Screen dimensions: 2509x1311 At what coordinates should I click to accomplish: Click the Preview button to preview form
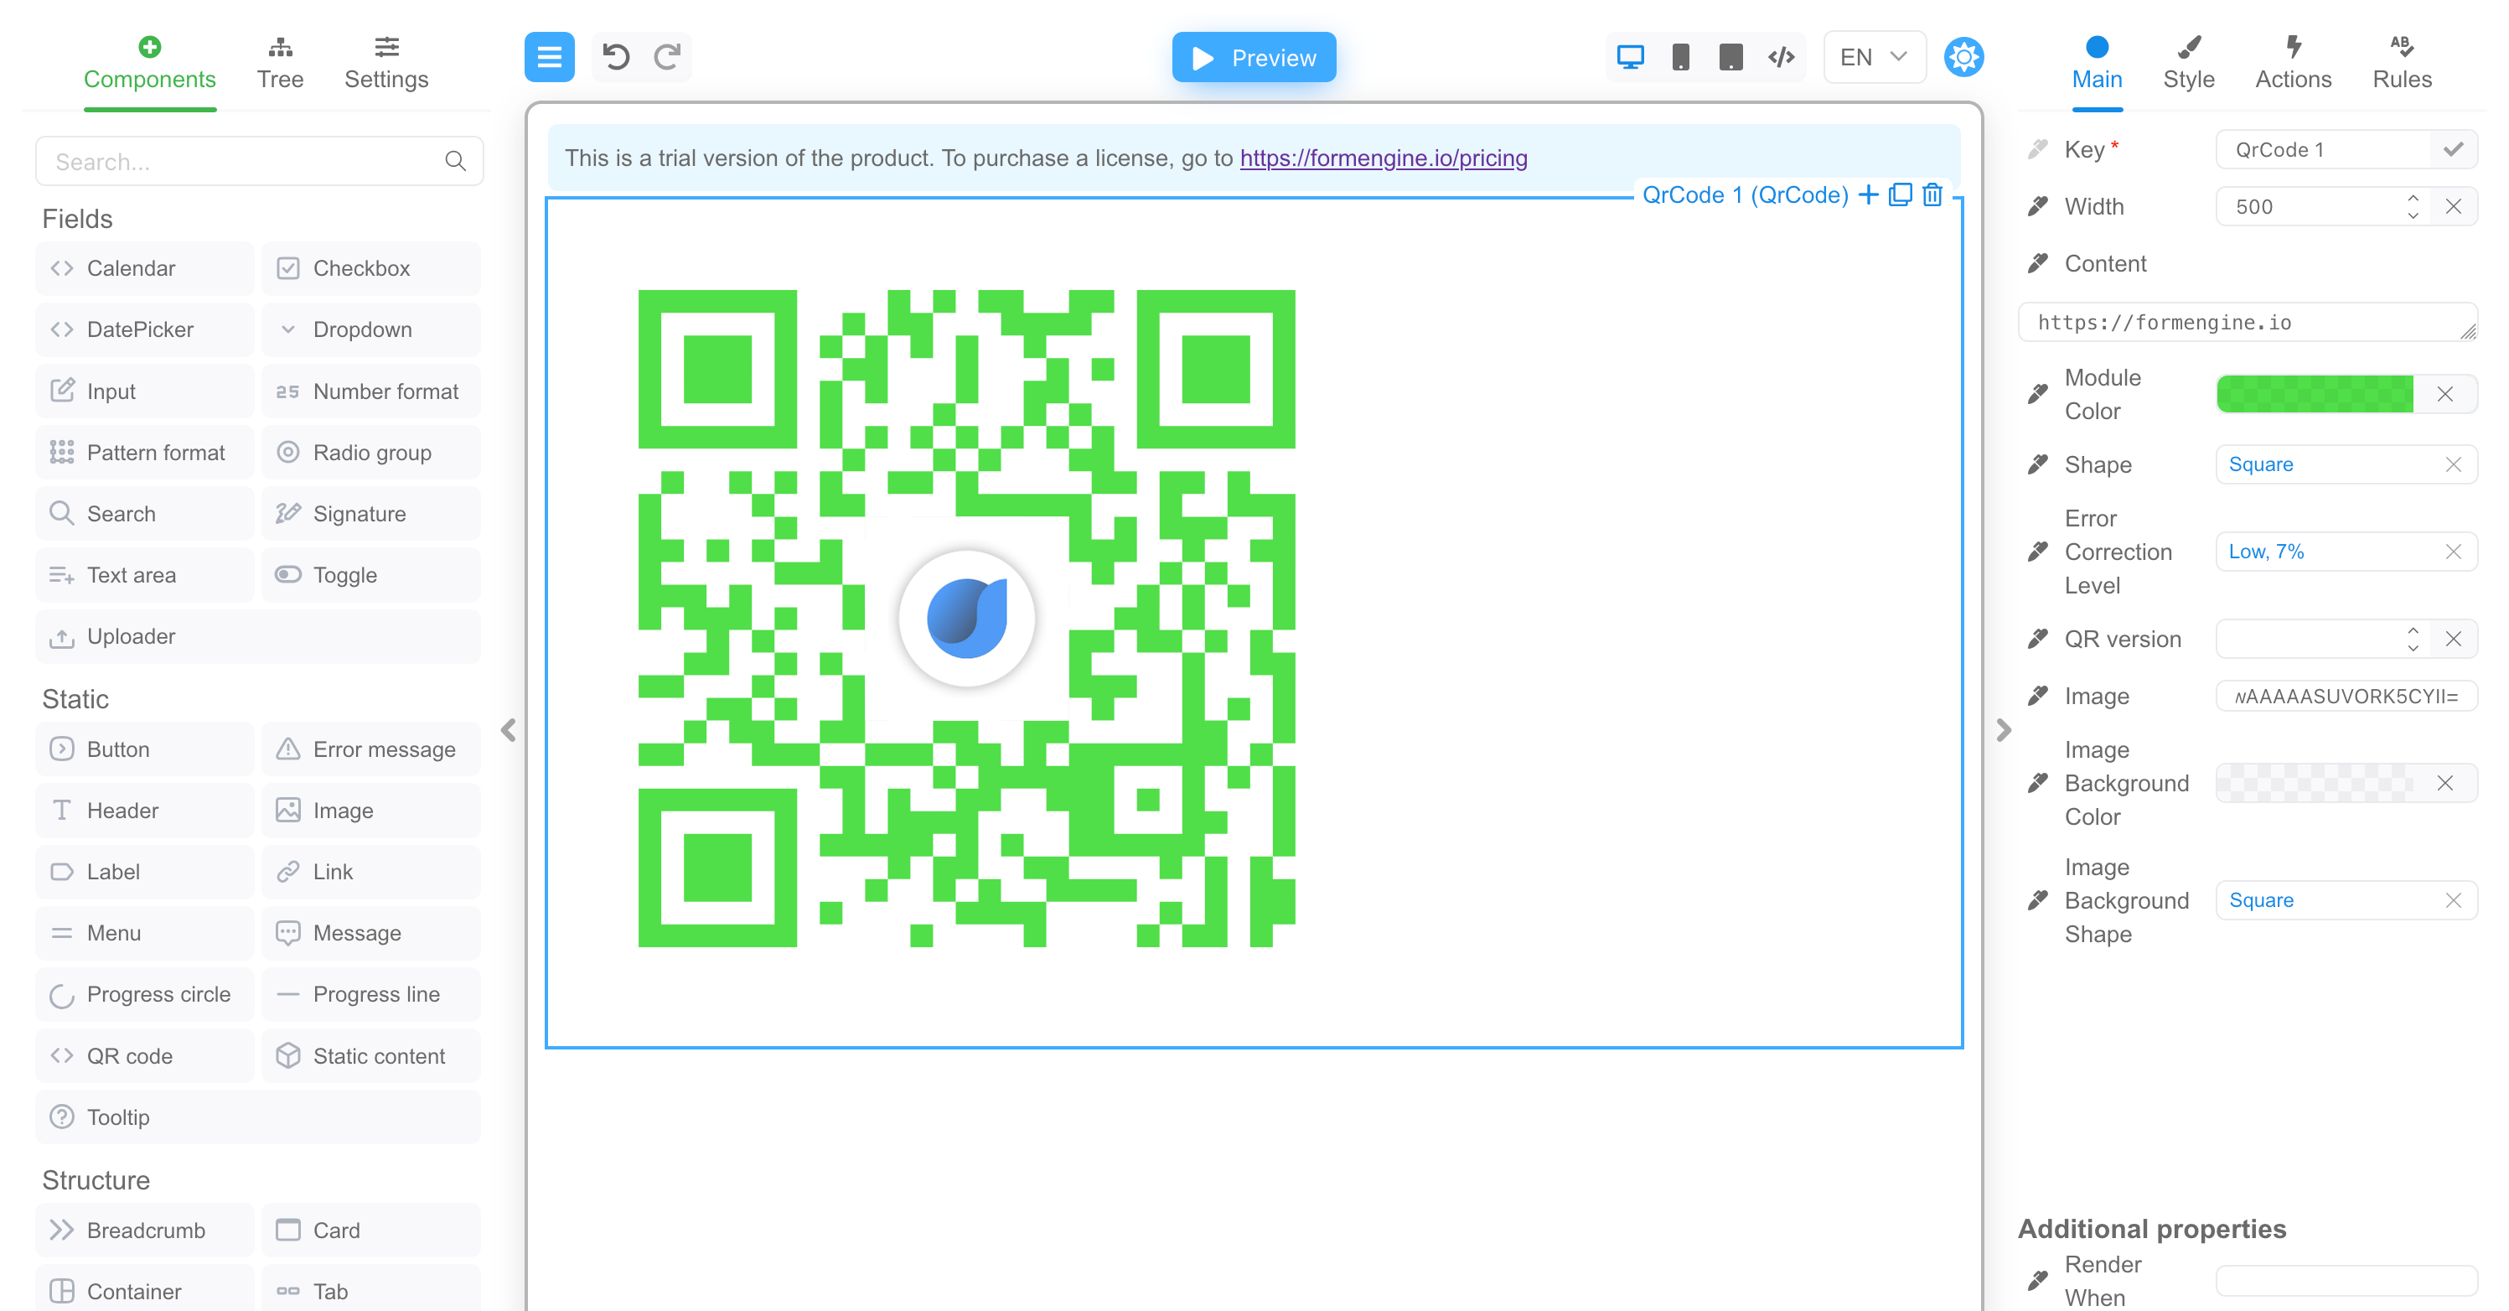coord(1254,56)
